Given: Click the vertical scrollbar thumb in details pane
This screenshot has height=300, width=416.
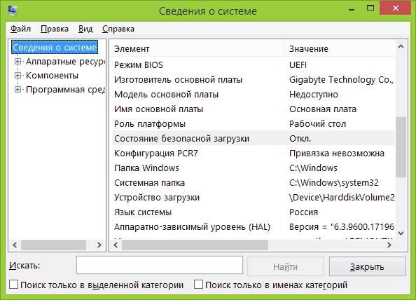Looking at the screenshot, I should pos(401,146).
